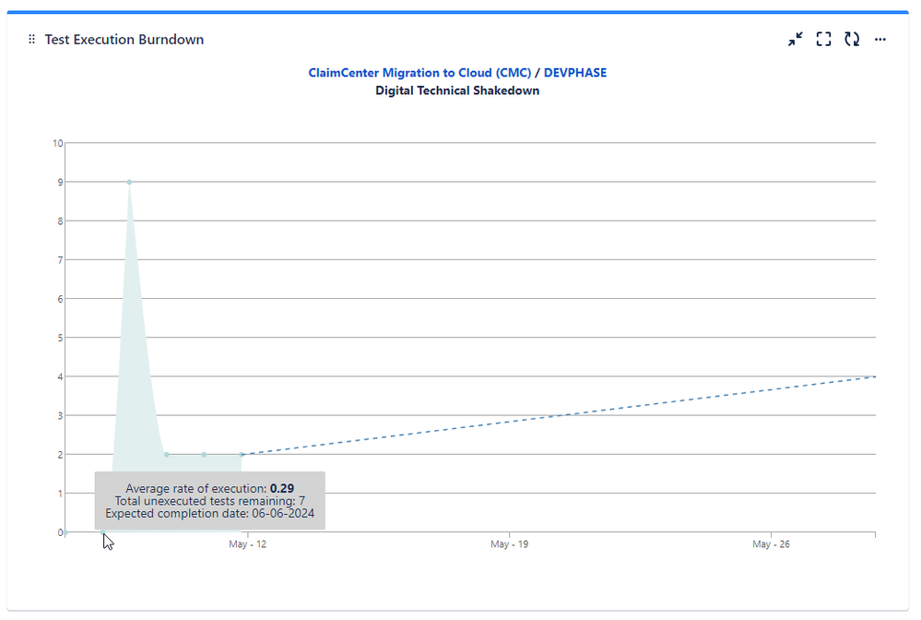Refresh the Test Execution Burndown gadget
The image size is (921, 620).
[852, 40]
